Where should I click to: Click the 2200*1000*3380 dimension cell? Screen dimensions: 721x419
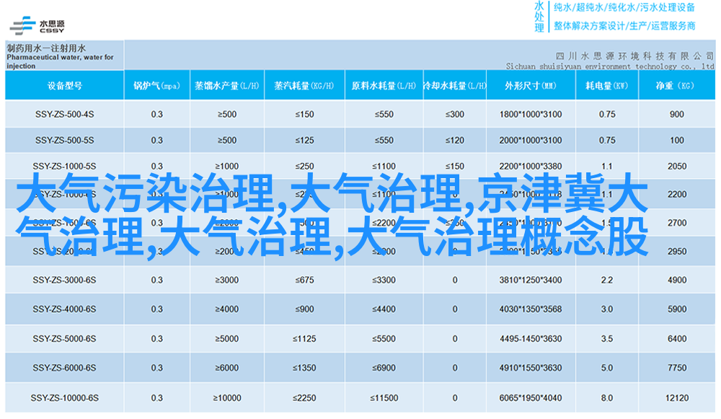point(531,166)
